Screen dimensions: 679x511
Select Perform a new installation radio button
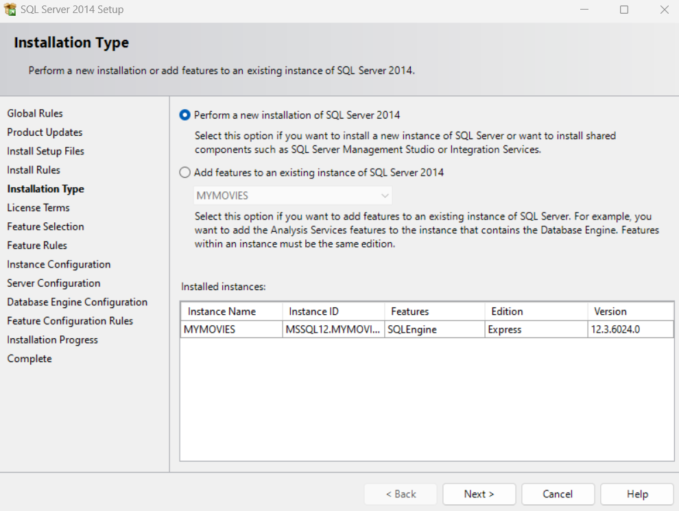coord(185,115)
